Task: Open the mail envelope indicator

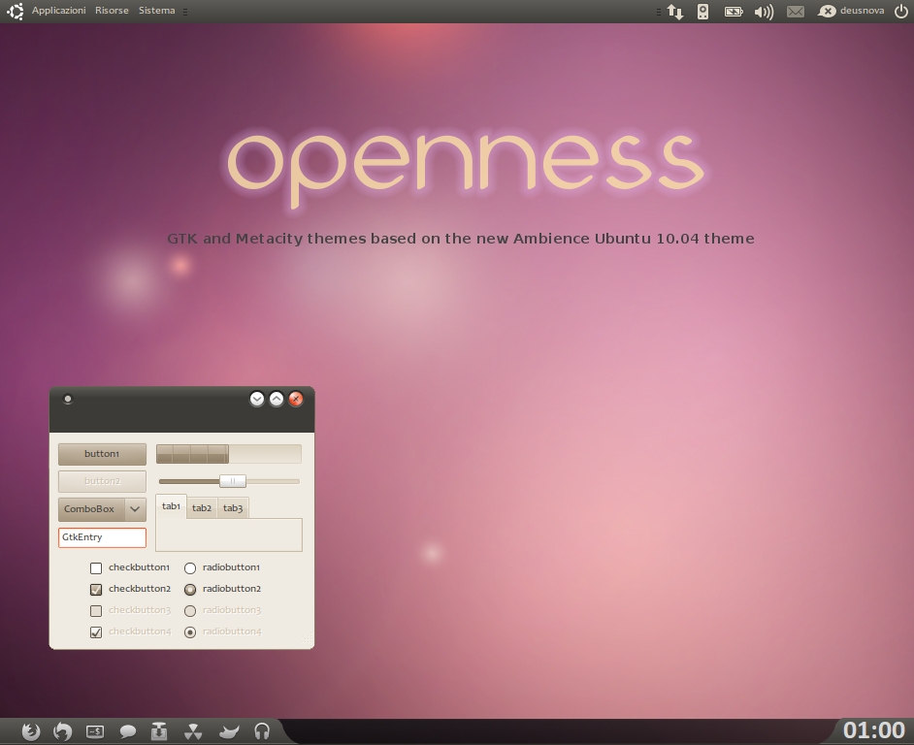Action: (795, 12)
